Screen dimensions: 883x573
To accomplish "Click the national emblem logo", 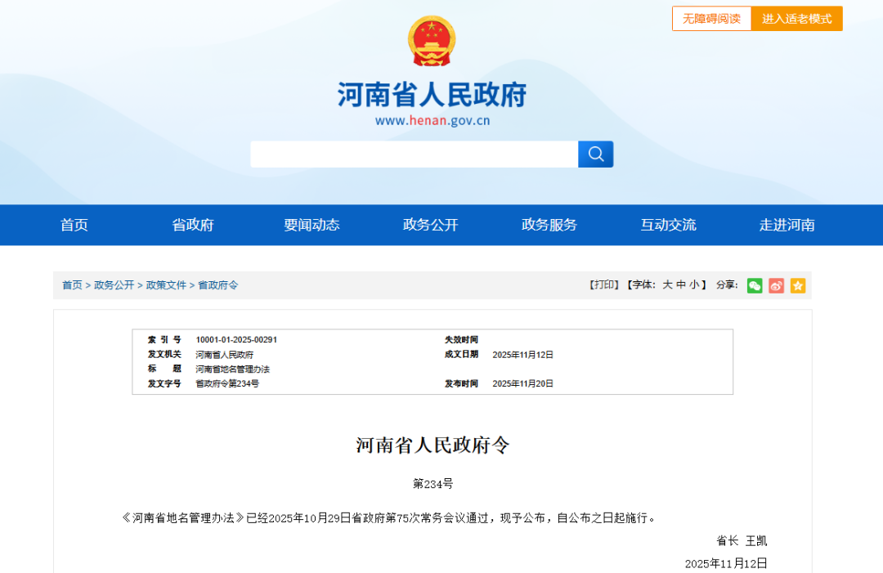I will pos(432,41).
